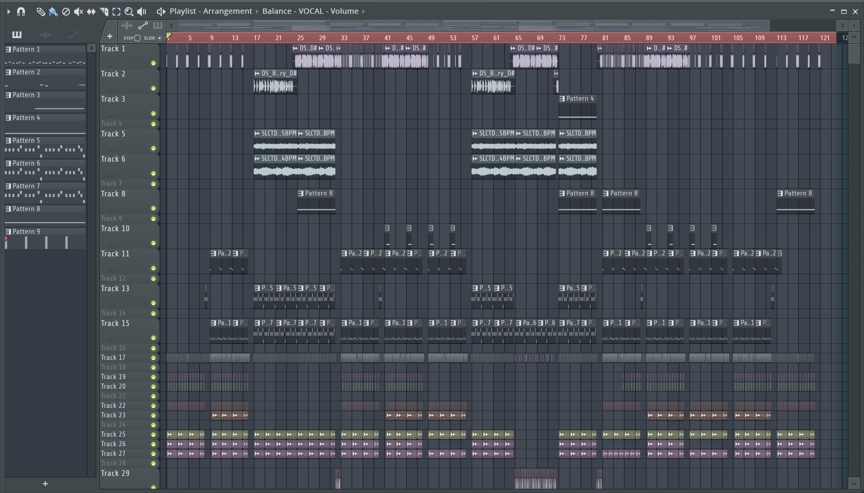Open Track 15 options dots

point(111,340)
